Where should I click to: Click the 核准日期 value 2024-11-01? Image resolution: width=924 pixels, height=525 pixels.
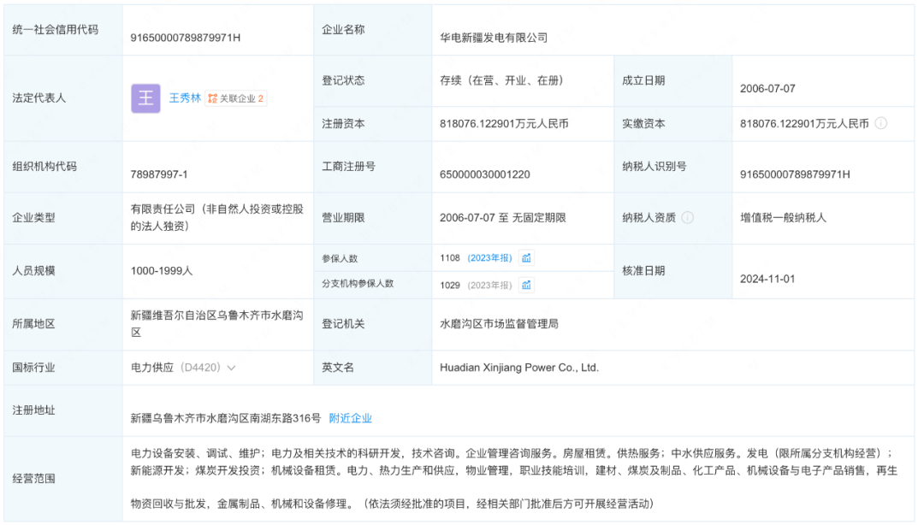coord(767,279)
